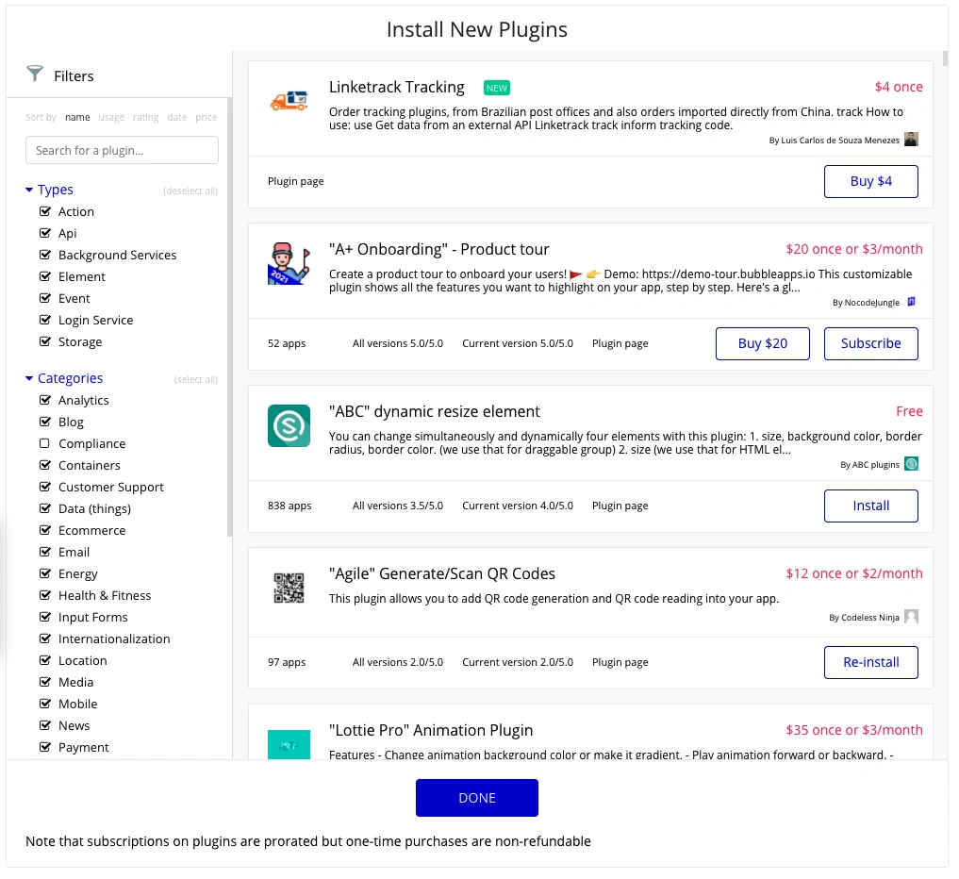Buy A+ Onboarding for $20
Screen dimensions: 959x879
pos(763,343)
